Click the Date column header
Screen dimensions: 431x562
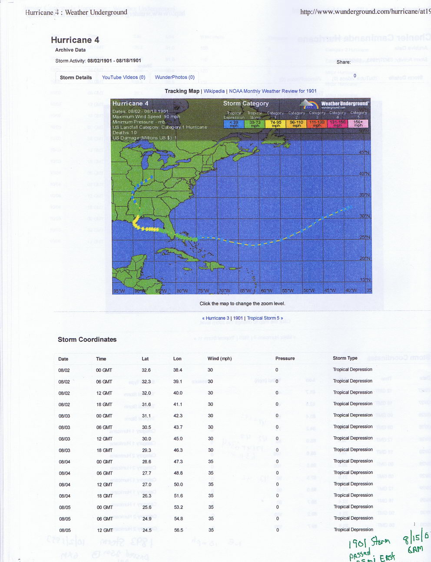pyautogui.click(x=63, y=359)
